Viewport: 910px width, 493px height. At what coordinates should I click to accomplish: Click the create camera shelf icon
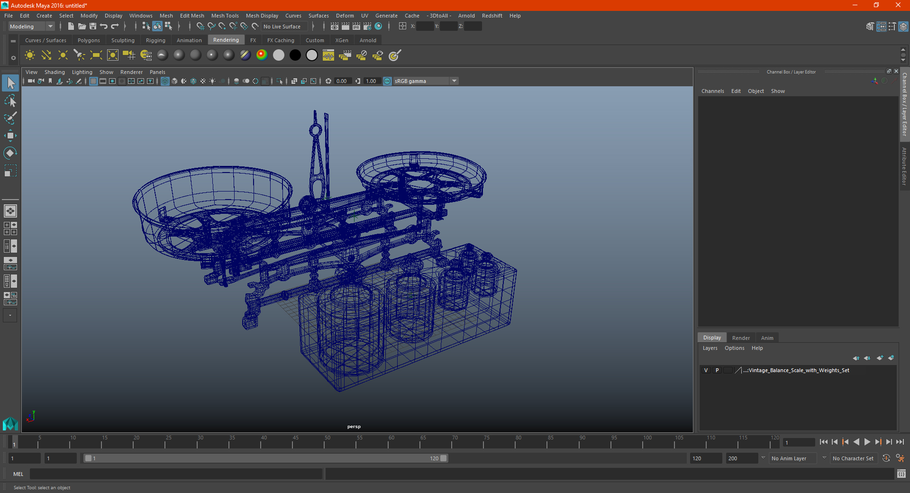click(x=129, y=55)
